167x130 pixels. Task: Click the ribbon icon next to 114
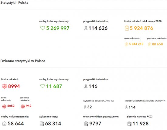[x=126, y=107]
